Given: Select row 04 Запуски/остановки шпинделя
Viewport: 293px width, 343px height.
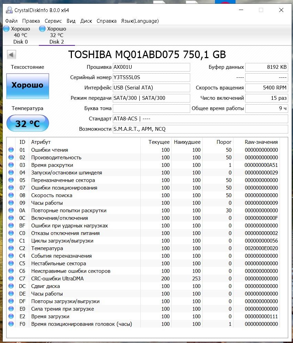Looking at the screenshot, I should click(143, 173).
